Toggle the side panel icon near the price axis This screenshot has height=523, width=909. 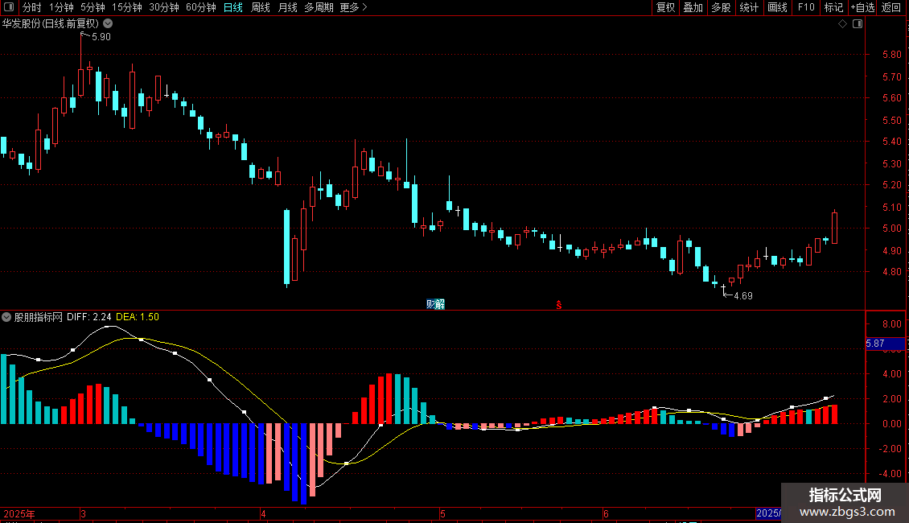click(x=858, y=24)
